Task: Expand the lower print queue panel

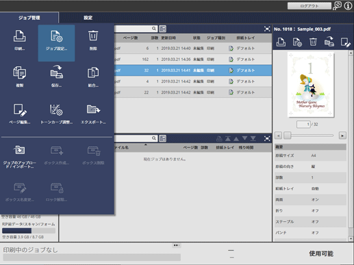Action: (267, 139)
